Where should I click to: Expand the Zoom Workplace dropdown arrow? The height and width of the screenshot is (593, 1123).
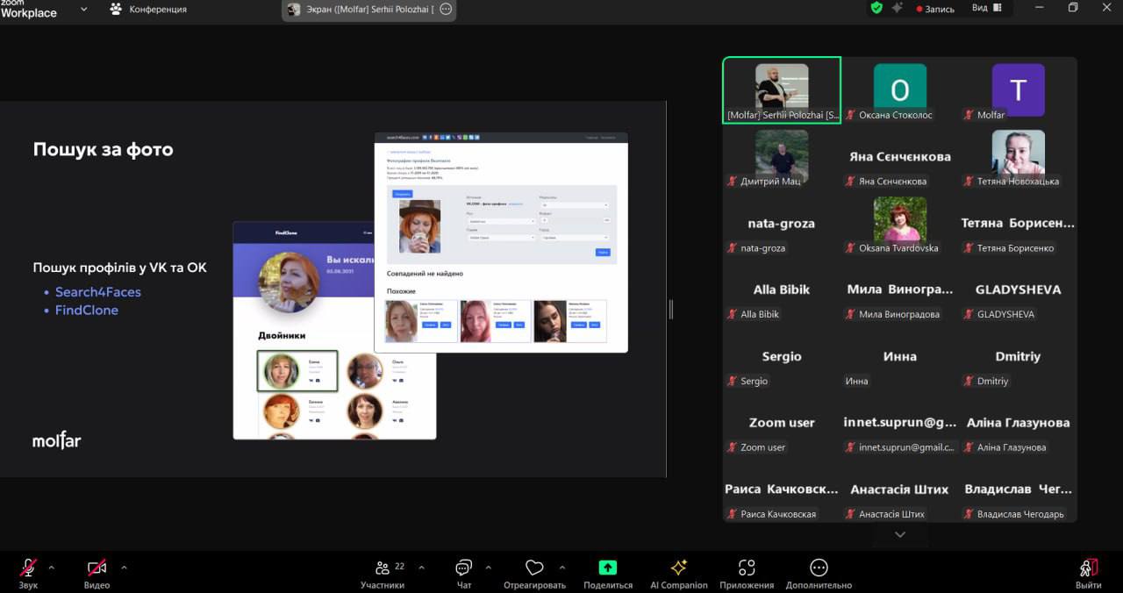(84, 9)
